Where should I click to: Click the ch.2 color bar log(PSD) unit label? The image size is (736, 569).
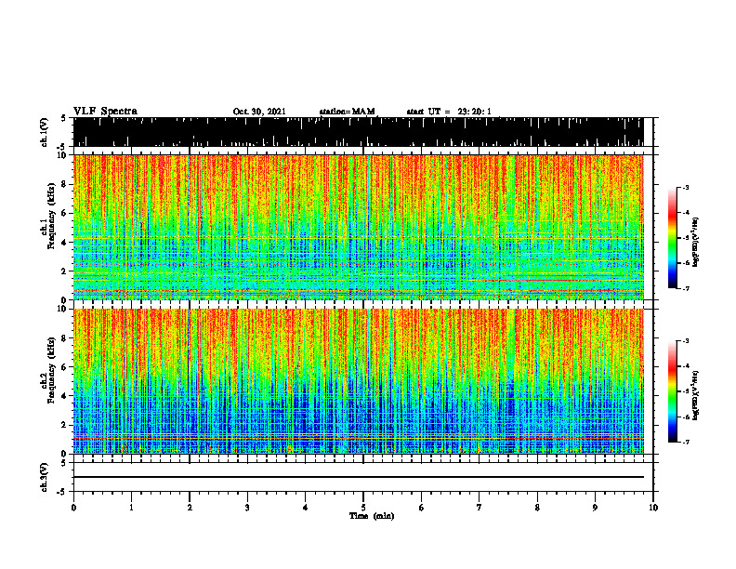point(696,395)
